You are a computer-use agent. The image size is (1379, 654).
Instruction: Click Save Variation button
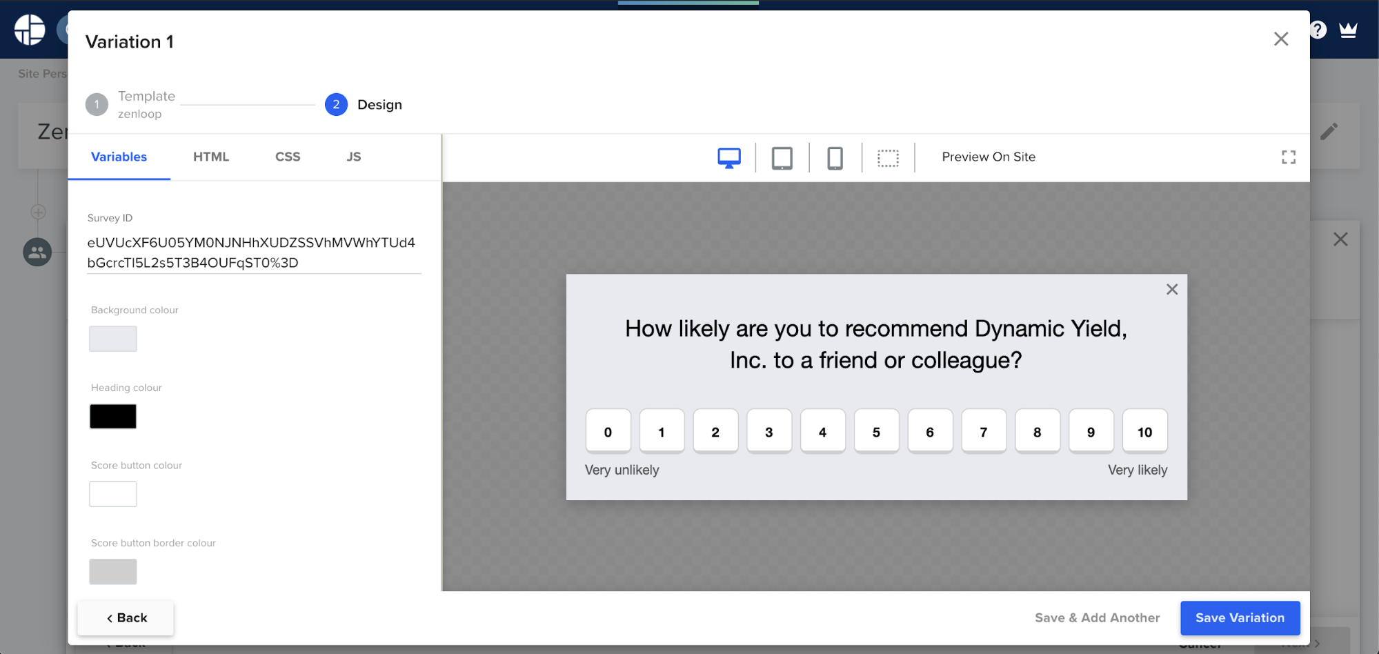1240,617
